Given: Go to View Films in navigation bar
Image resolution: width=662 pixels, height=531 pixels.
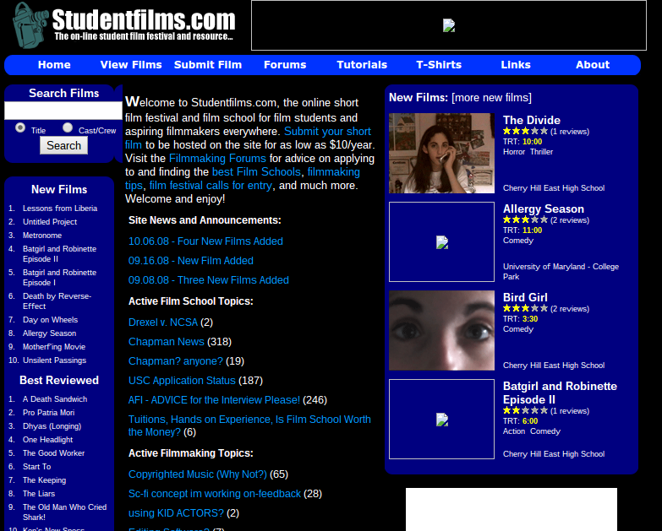Looking at the screenshot, I should tap(131, 65).
